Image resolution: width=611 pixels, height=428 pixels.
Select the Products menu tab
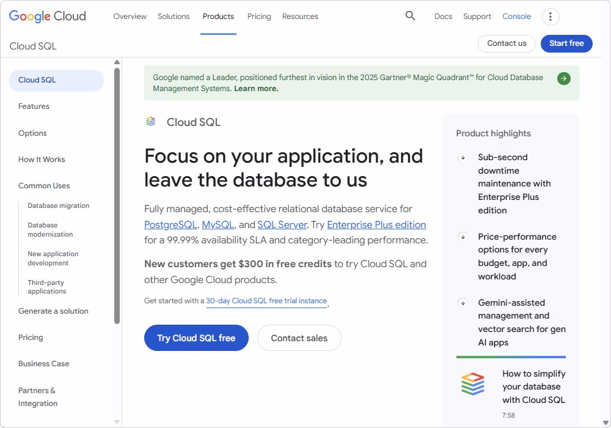tap(218, 17)
